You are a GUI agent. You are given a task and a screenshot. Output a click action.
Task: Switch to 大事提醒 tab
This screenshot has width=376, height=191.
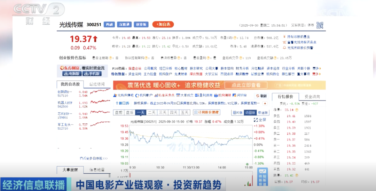point(70,170)
